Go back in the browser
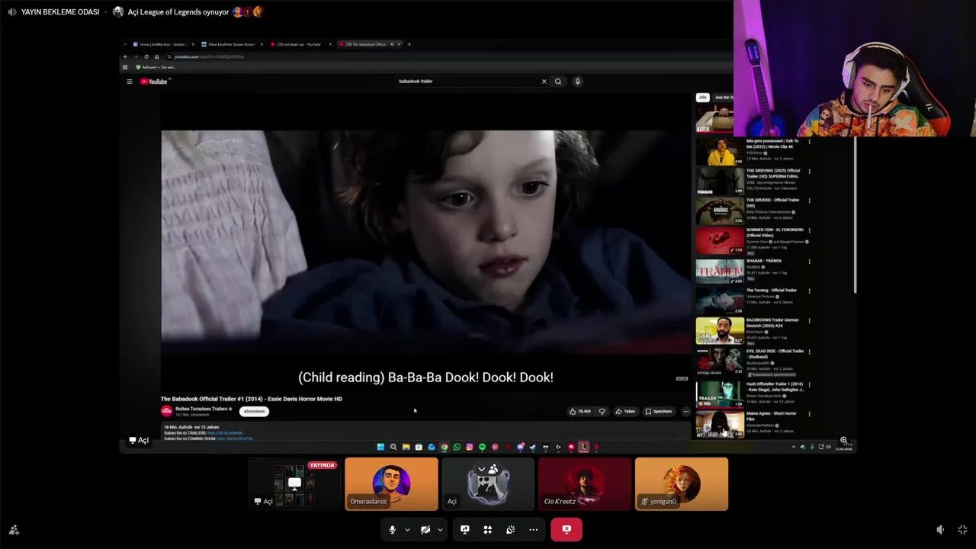 [x=127, y=56]
